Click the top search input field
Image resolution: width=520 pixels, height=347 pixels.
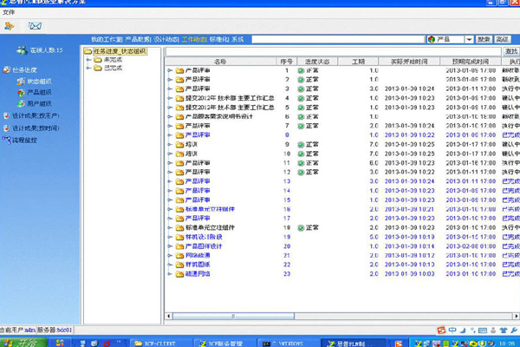pos(338,40)
